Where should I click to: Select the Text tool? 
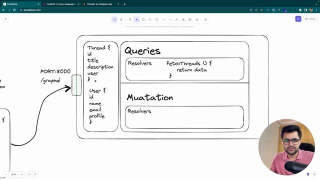tap(183, 19)
